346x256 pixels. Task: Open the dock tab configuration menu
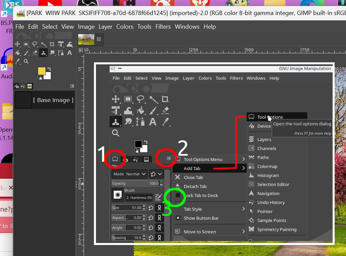pyautogui.click(x=72, y=86)
